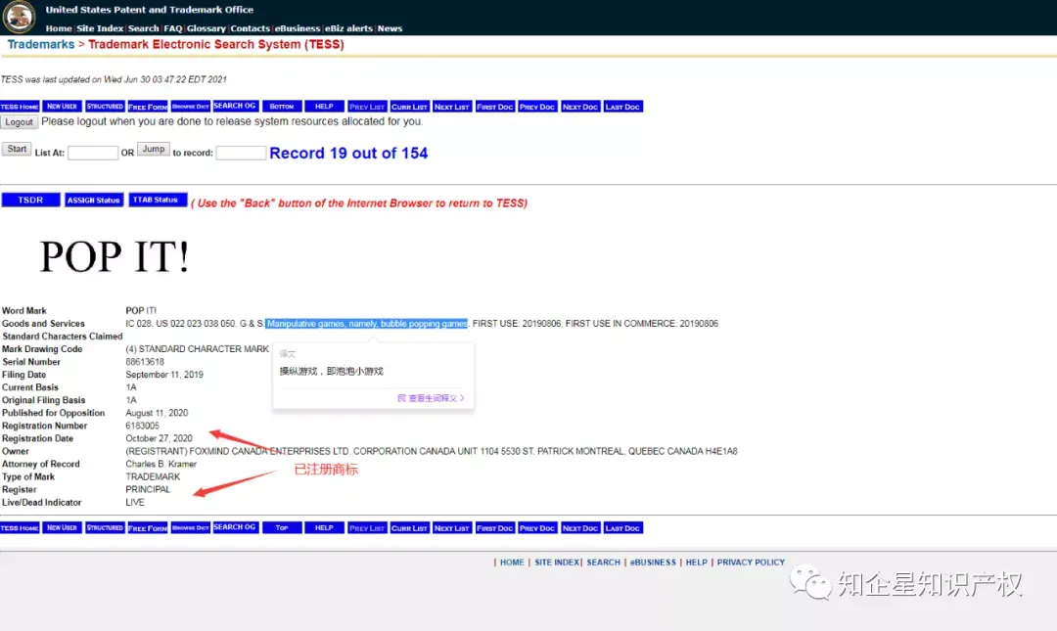Image resolution: width=1057 pixels, height=631 pixels.
Task: Click the upper Structured search button
Action: (105, 107)
